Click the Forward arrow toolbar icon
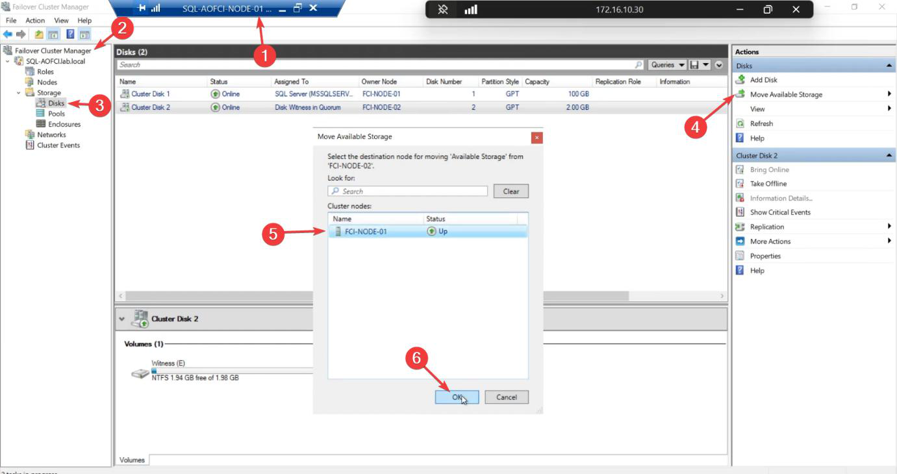This screenshot has height=474, width=897. [x=21, y=34]
